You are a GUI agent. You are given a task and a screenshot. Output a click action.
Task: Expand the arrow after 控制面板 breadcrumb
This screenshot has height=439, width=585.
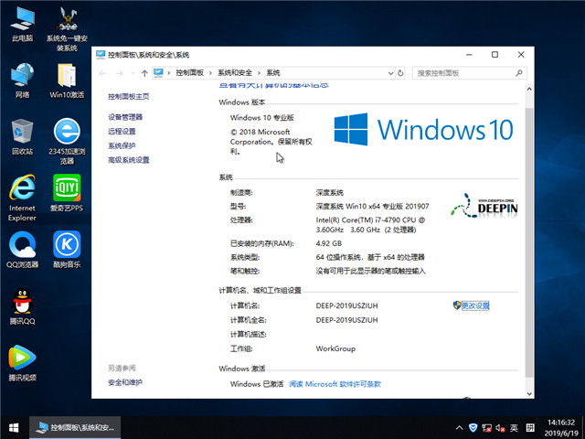point(211,73)
